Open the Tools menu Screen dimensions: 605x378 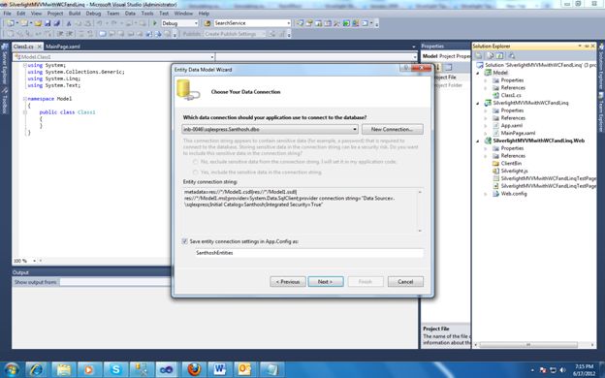coord(147,14)
